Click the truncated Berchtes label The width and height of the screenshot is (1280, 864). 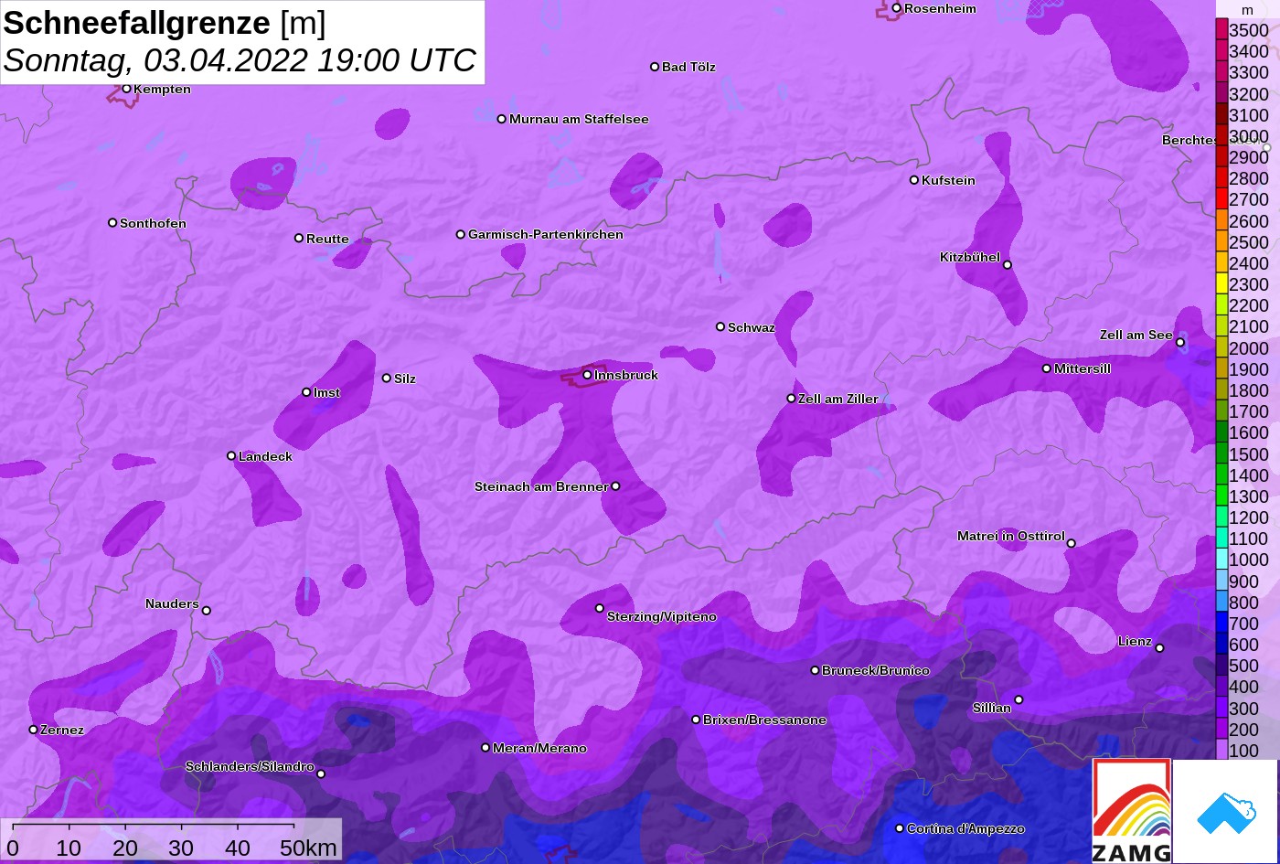[1189, 140]
